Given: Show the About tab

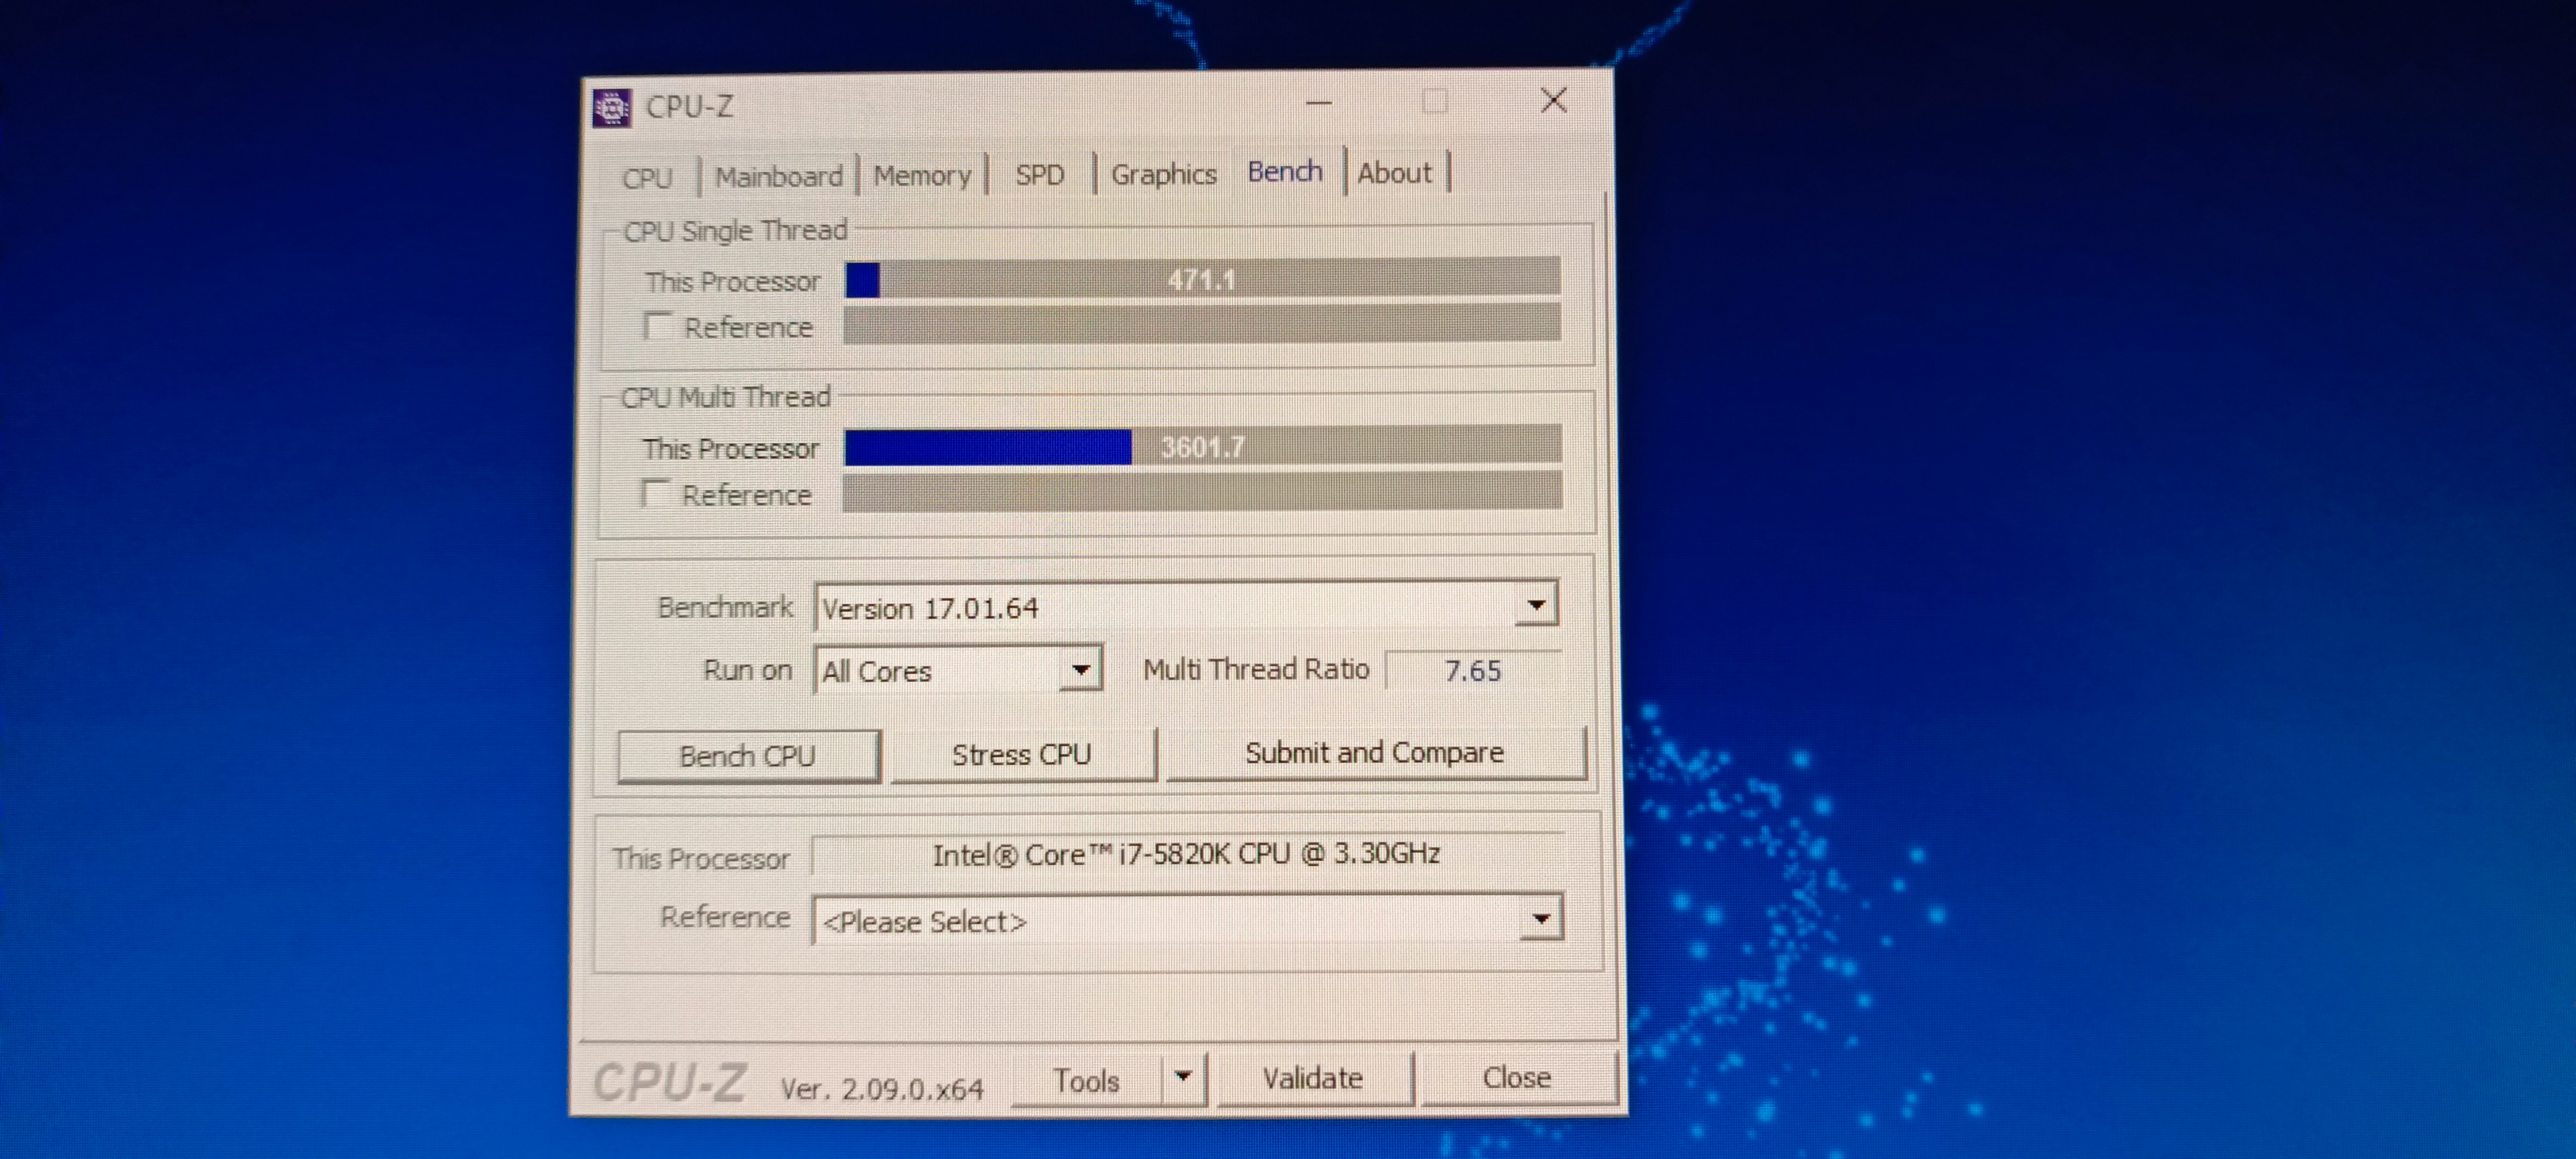Looking at the screenshot, I should tap(1394, 173).
